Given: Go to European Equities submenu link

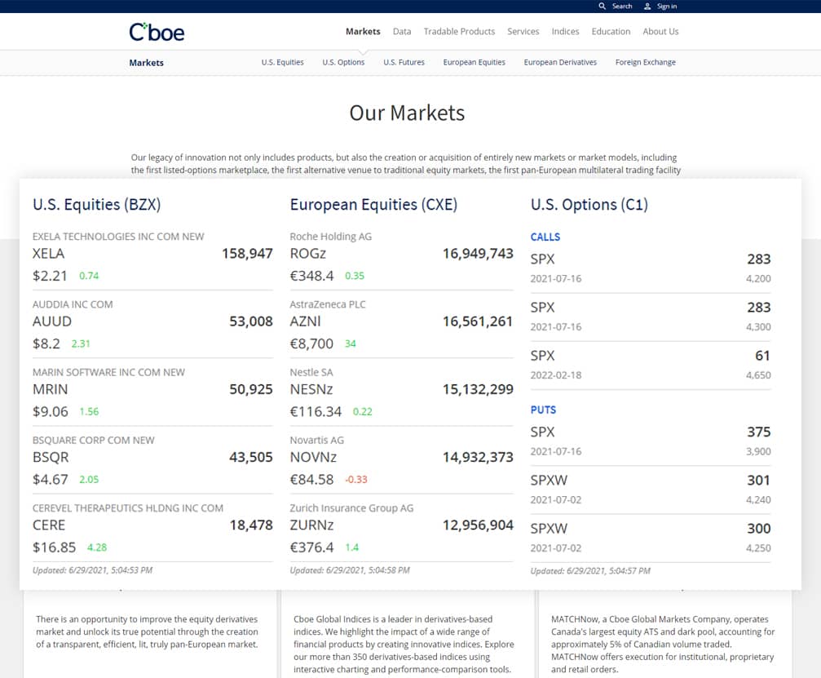Looking at the screenshot, I should [x=474, y=62].
